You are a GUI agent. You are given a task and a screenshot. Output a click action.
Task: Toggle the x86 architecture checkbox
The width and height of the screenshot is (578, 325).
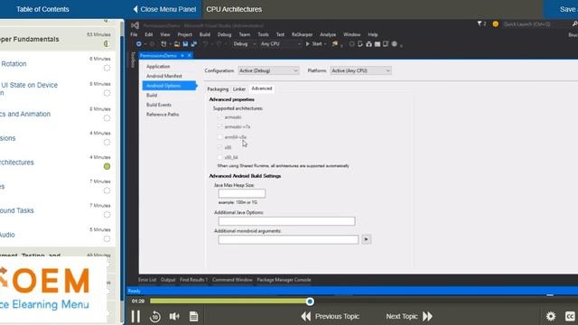(220, 147)
